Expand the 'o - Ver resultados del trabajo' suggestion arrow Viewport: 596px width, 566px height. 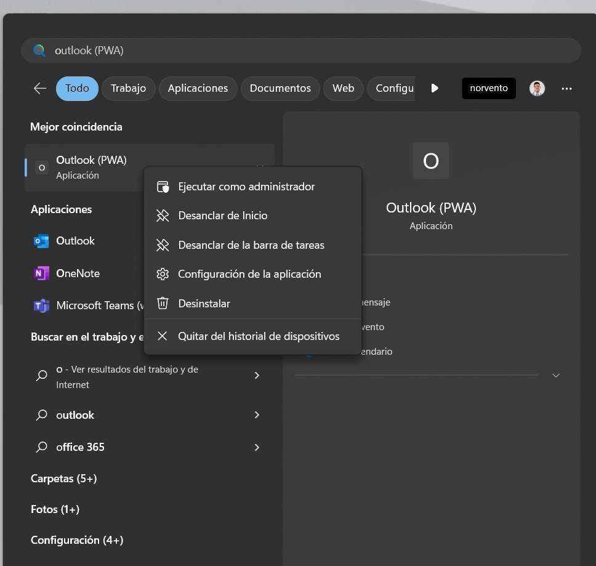(257, 376)
